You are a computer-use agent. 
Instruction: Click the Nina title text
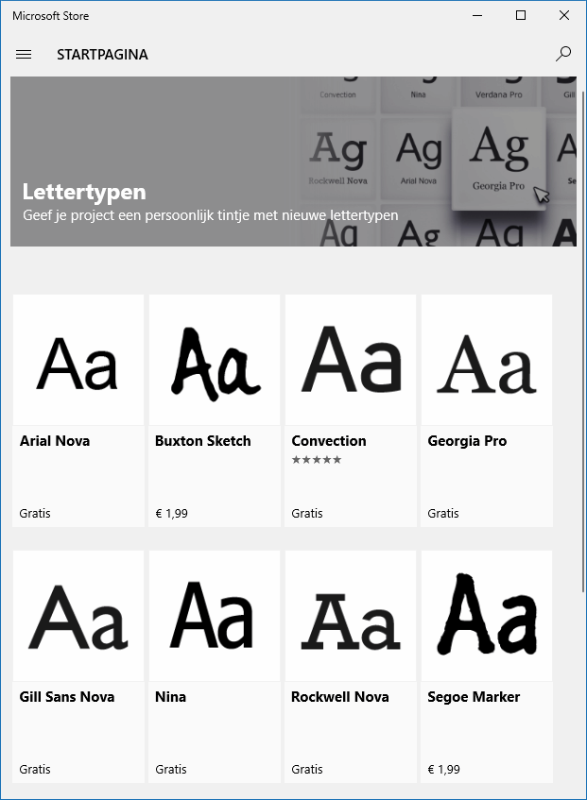[x=170, y=697]
